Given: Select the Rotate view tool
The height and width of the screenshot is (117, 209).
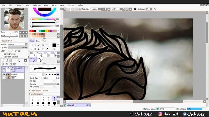Looking at the screenshot, I should pos(39,49).
